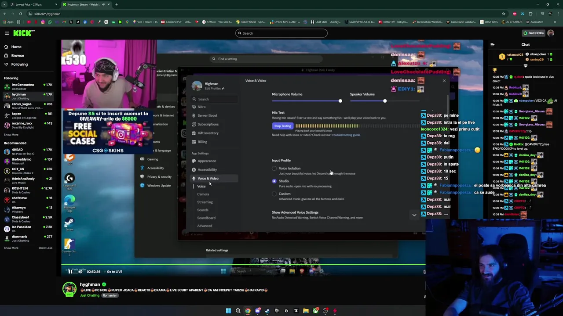Open the Kick hamburger menu

pos(7,33)
